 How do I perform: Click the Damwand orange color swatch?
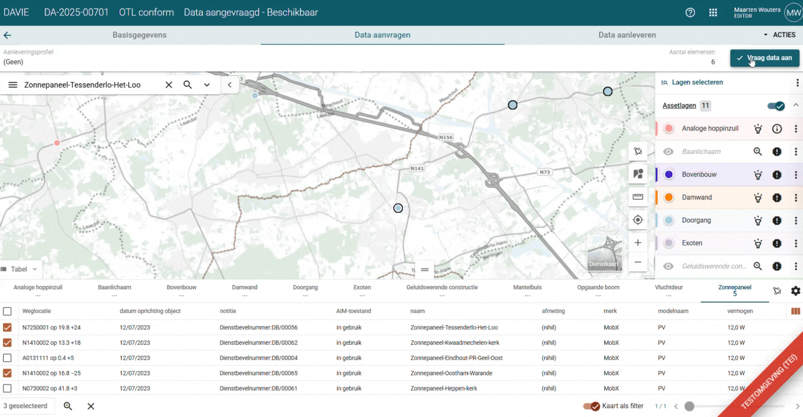point(669,198)
